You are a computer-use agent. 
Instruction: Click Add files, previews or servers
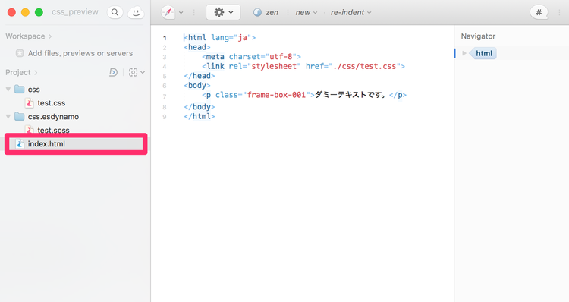click(80, 53)
